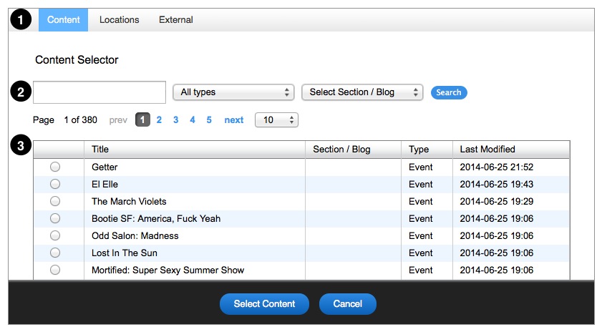The width and height of the screenshot is (602, 332).
Task: Jump to page 5 of results
Action: pos(209,120)
